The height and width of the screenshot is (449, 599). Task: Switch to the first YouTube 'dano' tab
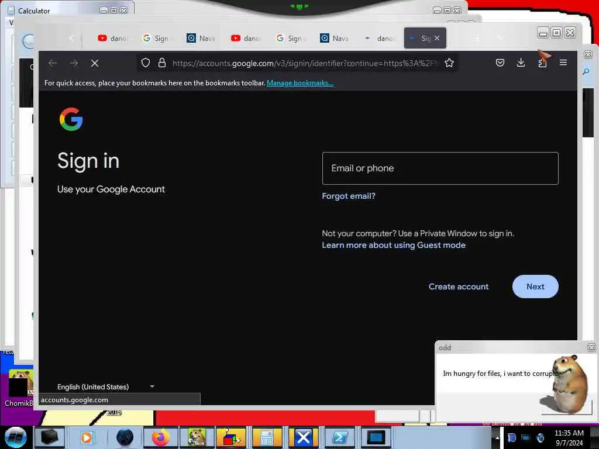[x=112, y=38]
